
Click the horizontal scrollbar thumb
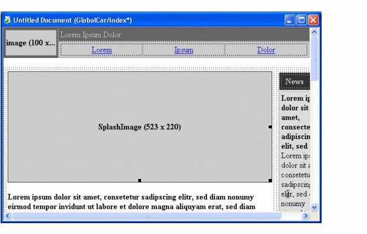[147, 216]
